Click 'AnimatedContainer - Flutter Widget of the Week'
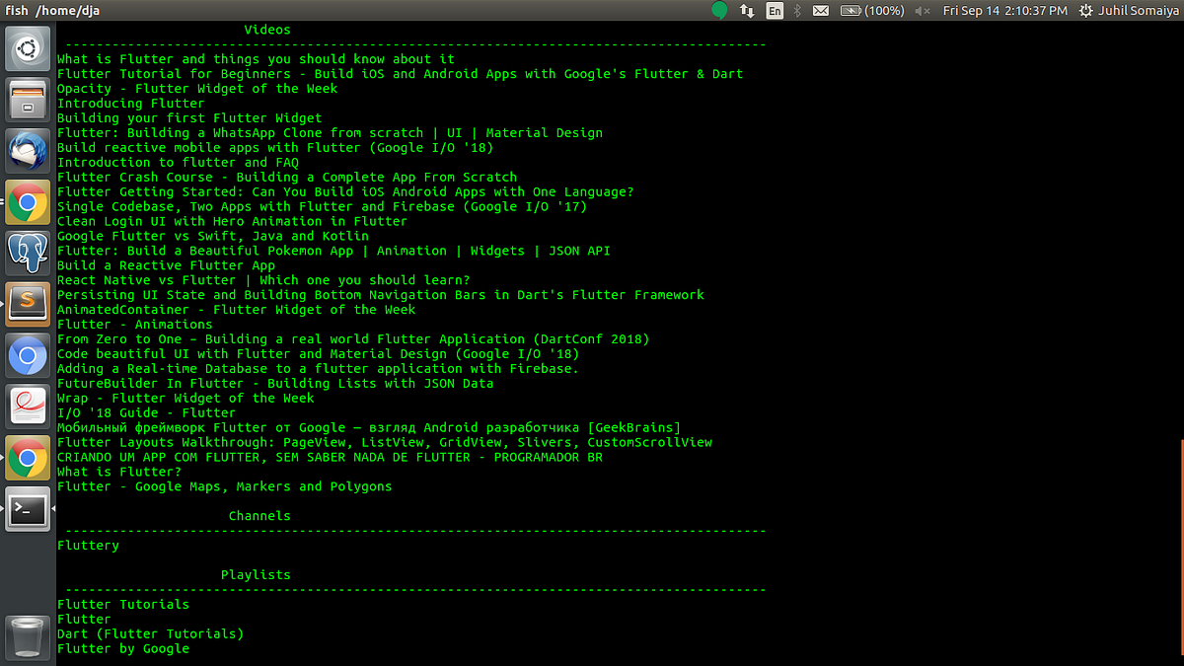Viewport: 1184px width, 666px height. (x=236, y=310)
